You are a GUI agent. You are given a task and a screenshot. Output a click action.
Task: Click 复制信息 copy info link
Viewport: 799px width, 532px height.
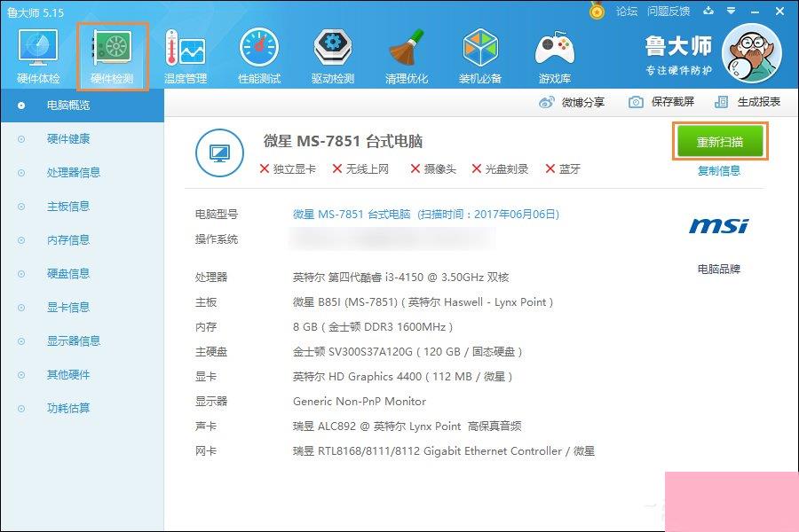(x=719, y=170)
